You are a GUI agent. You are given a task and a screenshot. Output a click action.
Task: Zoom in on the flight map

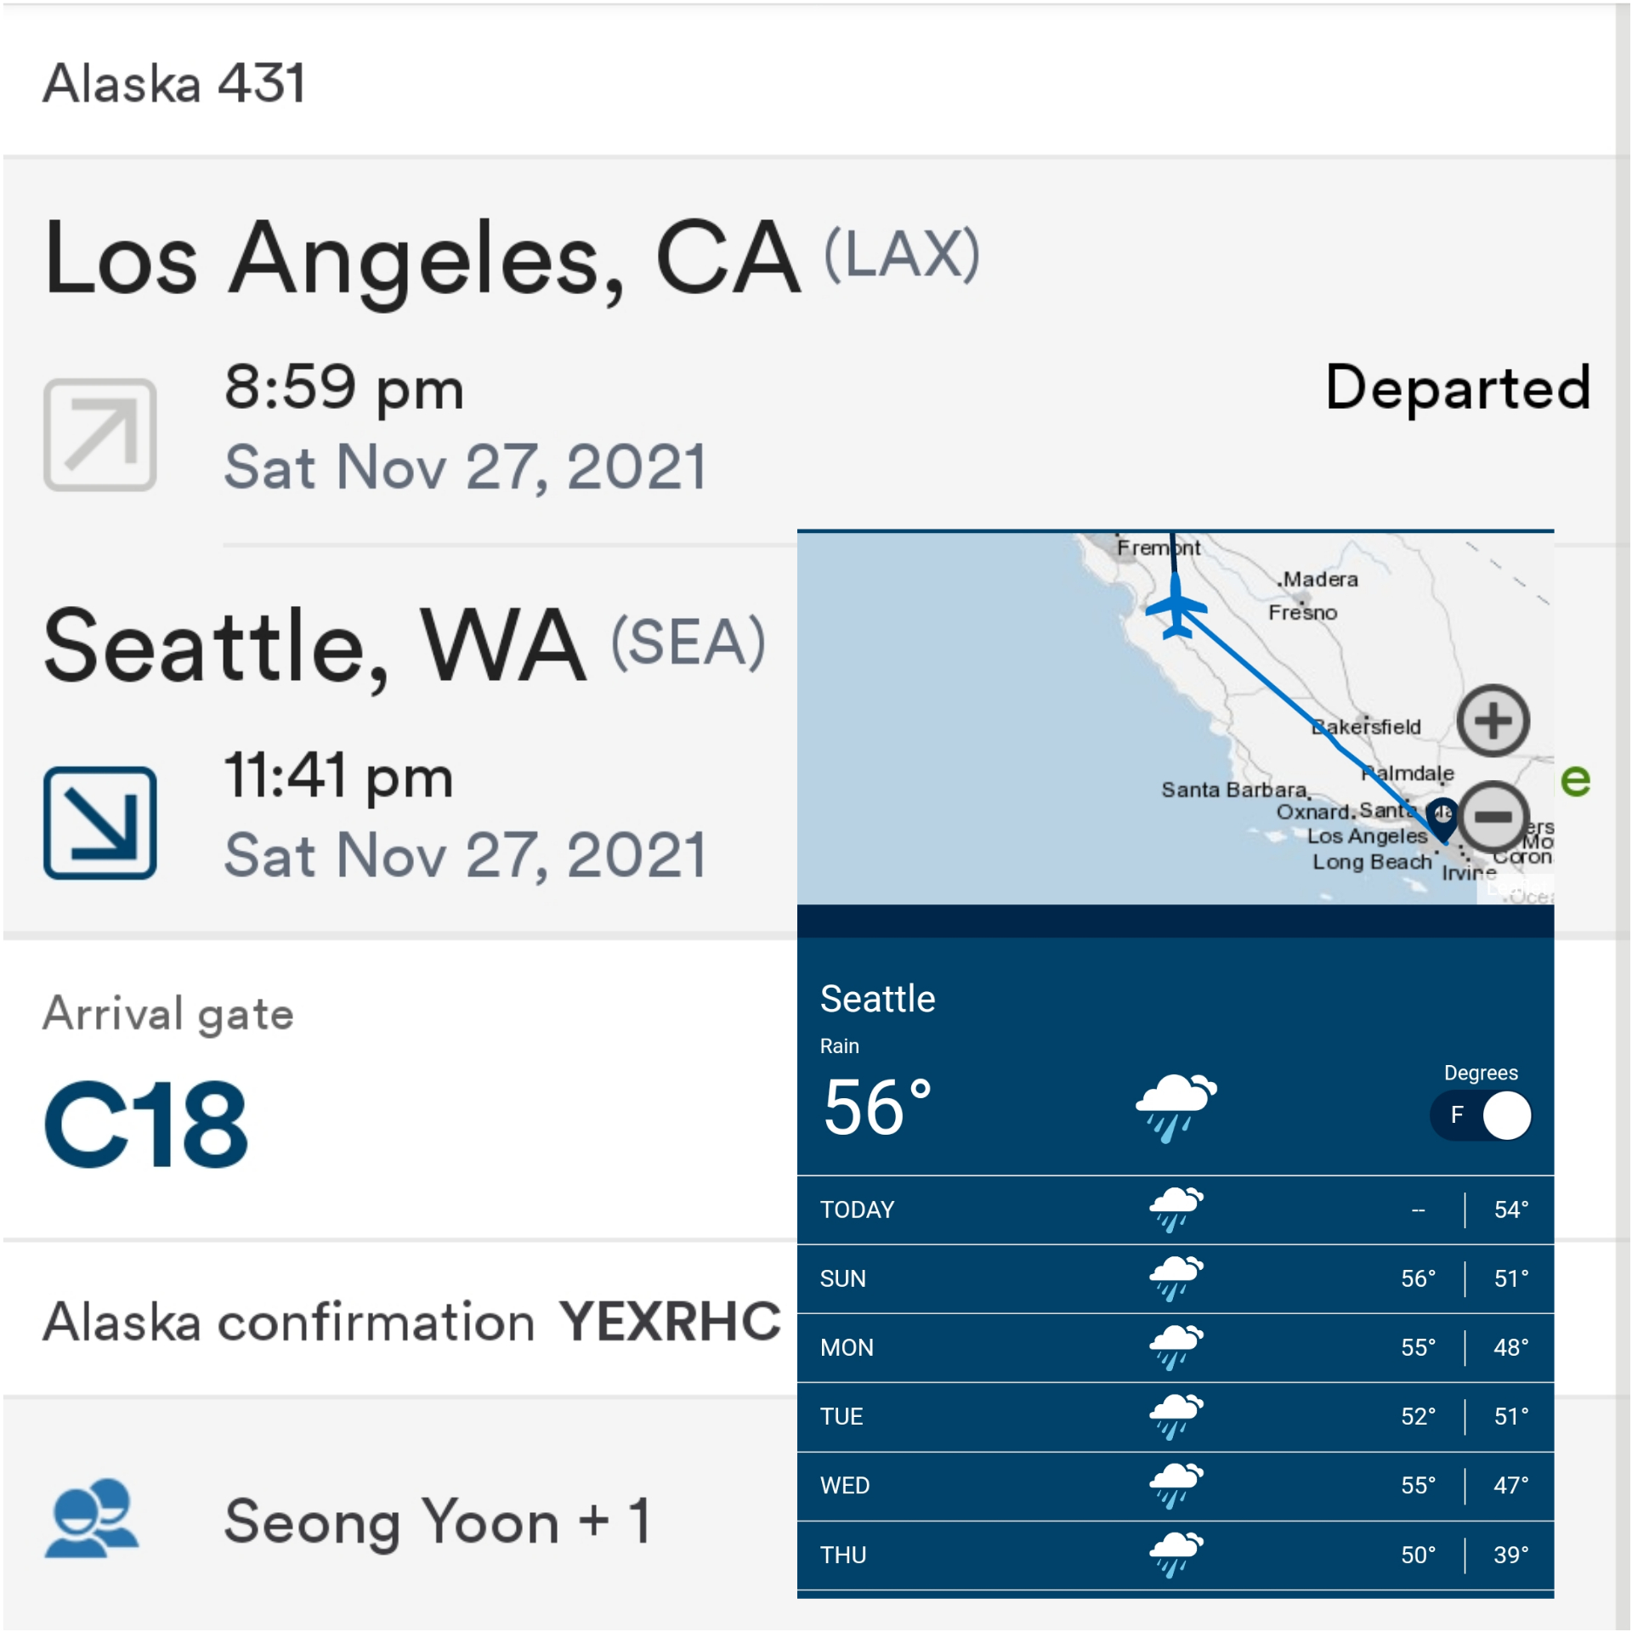click(x=1492, y=721)
